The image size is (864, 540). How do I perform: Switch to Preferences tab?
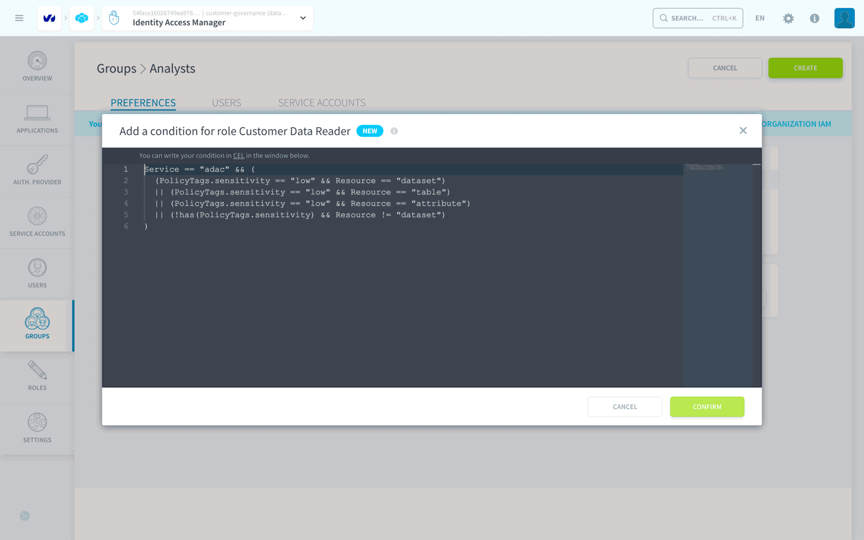pyautogui.click(x=143, y=102)
